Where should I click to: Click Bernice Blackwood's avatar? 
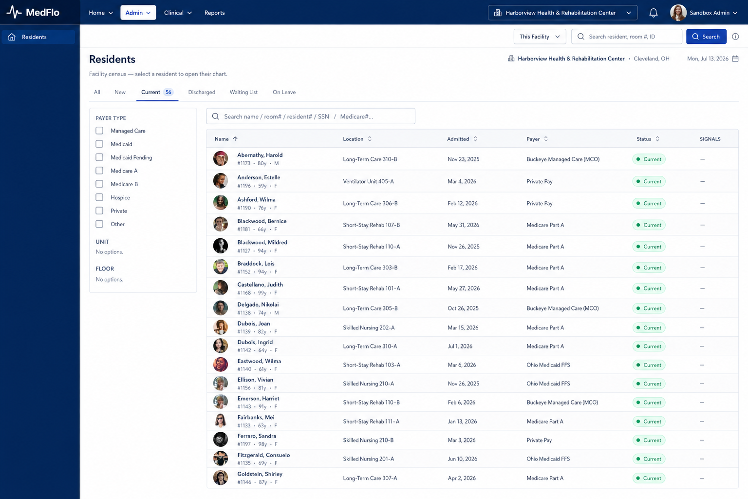click(x=221, y=224)
